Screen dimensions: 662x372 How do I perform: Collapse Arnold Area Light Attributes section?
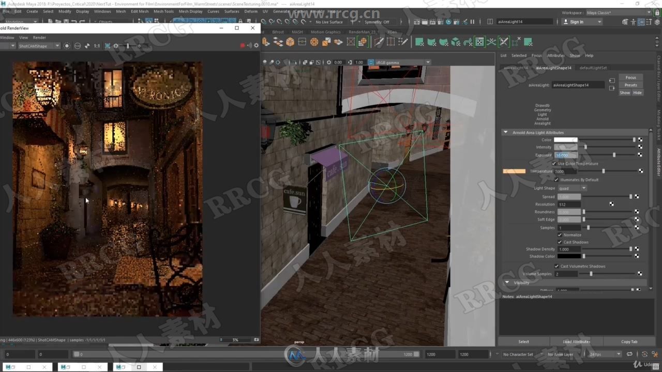(506, 132)
